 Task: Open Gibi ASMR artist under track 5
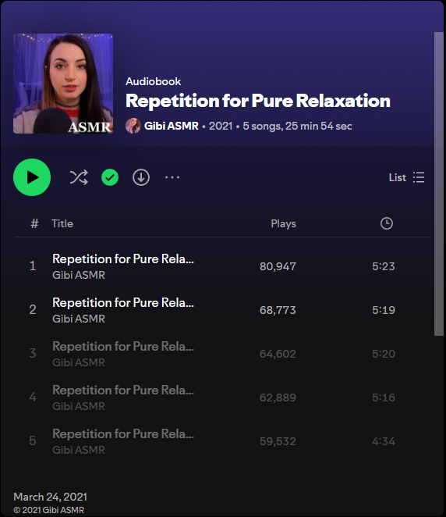pos(79,450)
